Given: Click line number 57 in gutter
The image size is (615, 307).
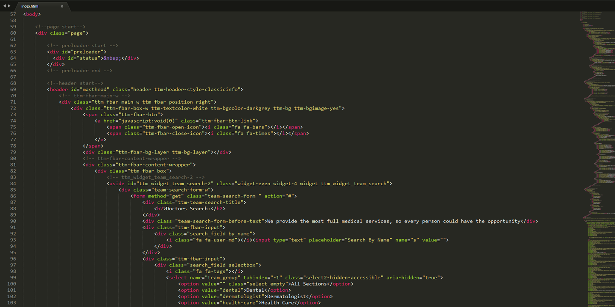Looking at the screenshot, I should point(13,14).
